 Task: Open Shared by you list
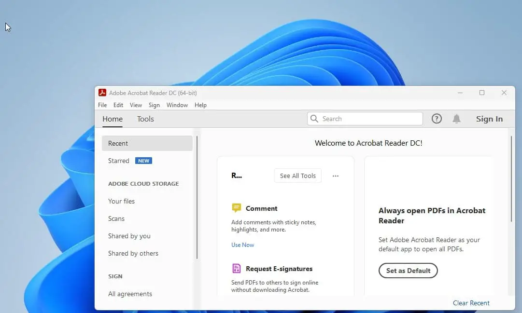pyautogui.click(x=129, y=236)
